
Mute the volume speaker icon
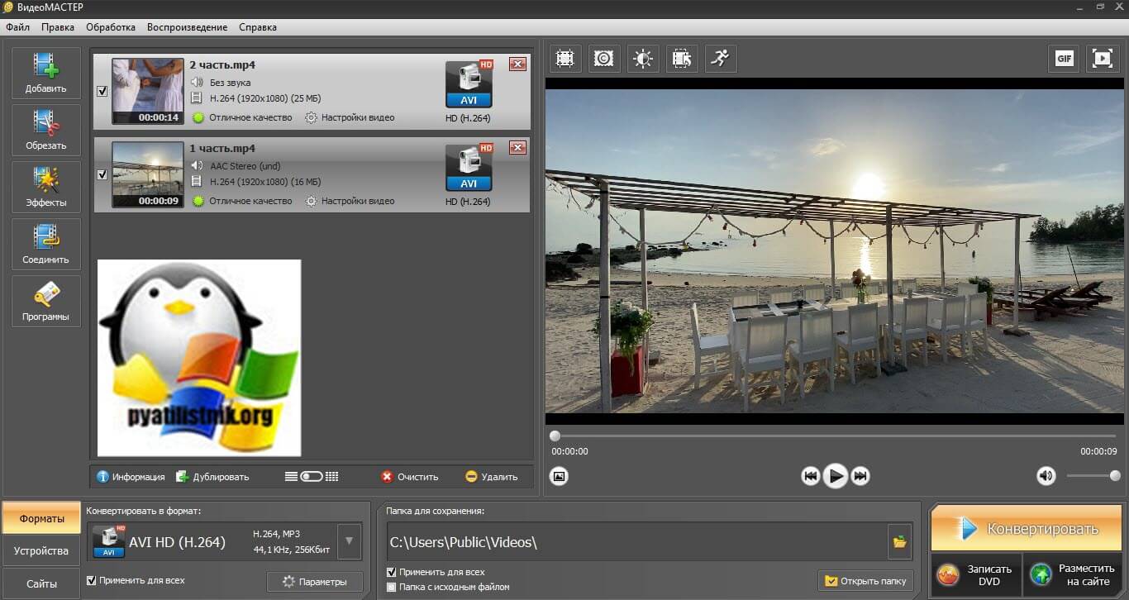(1046, 476)
